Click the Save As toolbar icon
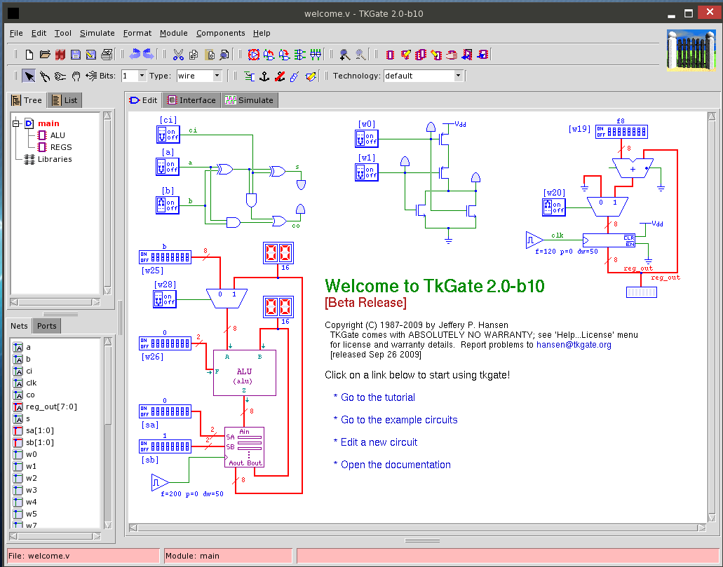Viewport: 723px width, 567px height. click(91, 55)
